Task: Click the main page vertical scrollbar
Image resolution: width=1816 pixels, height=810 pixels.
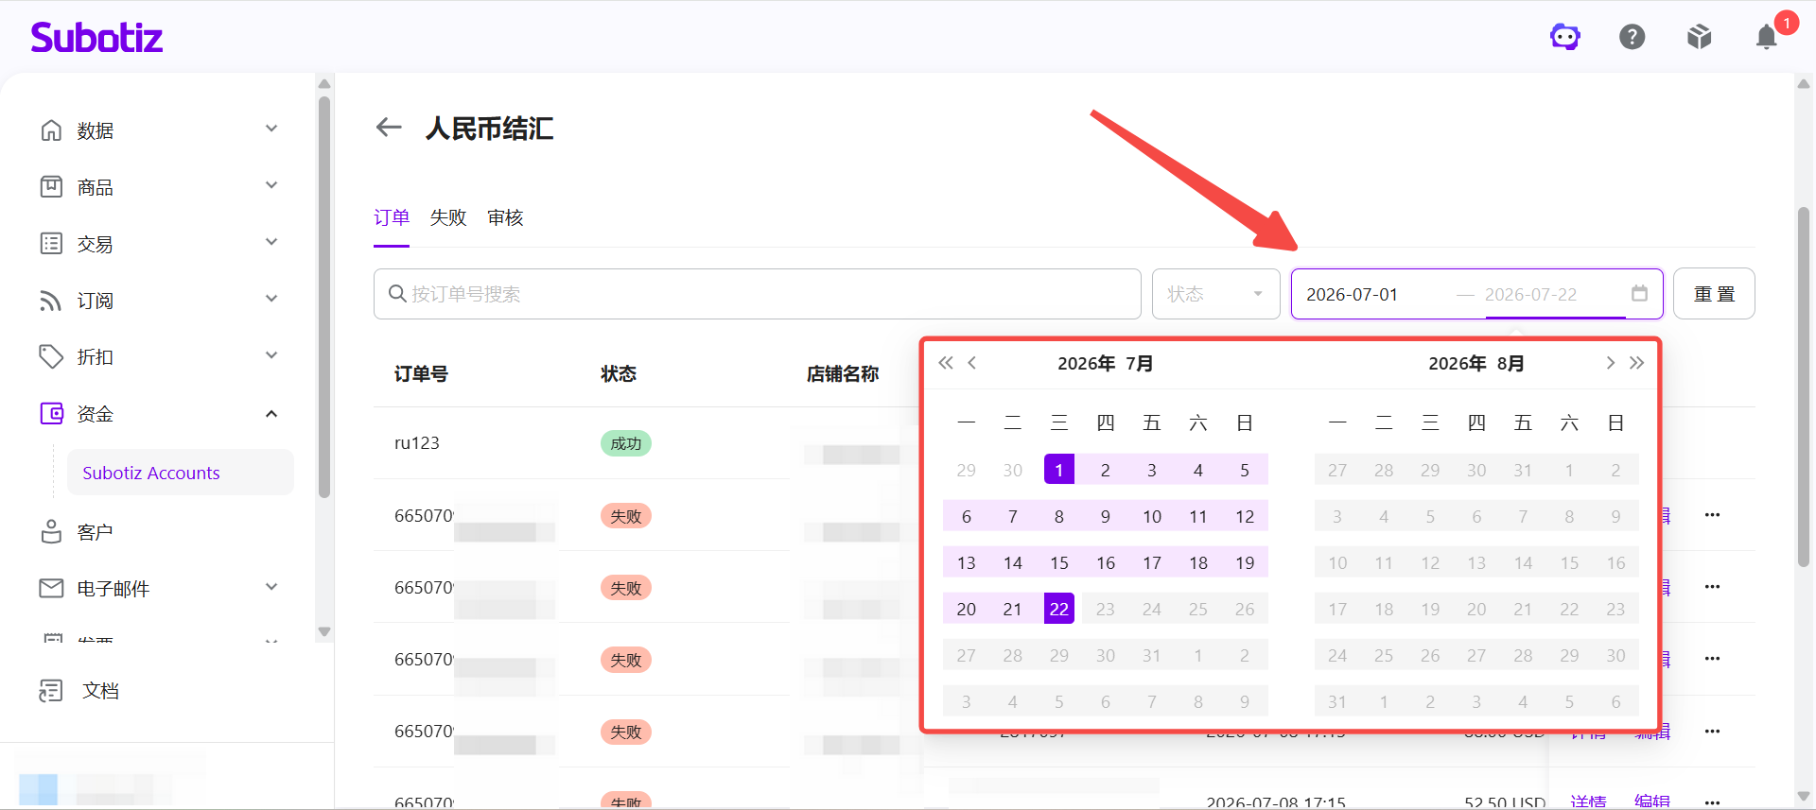Action: (1804, 388)
